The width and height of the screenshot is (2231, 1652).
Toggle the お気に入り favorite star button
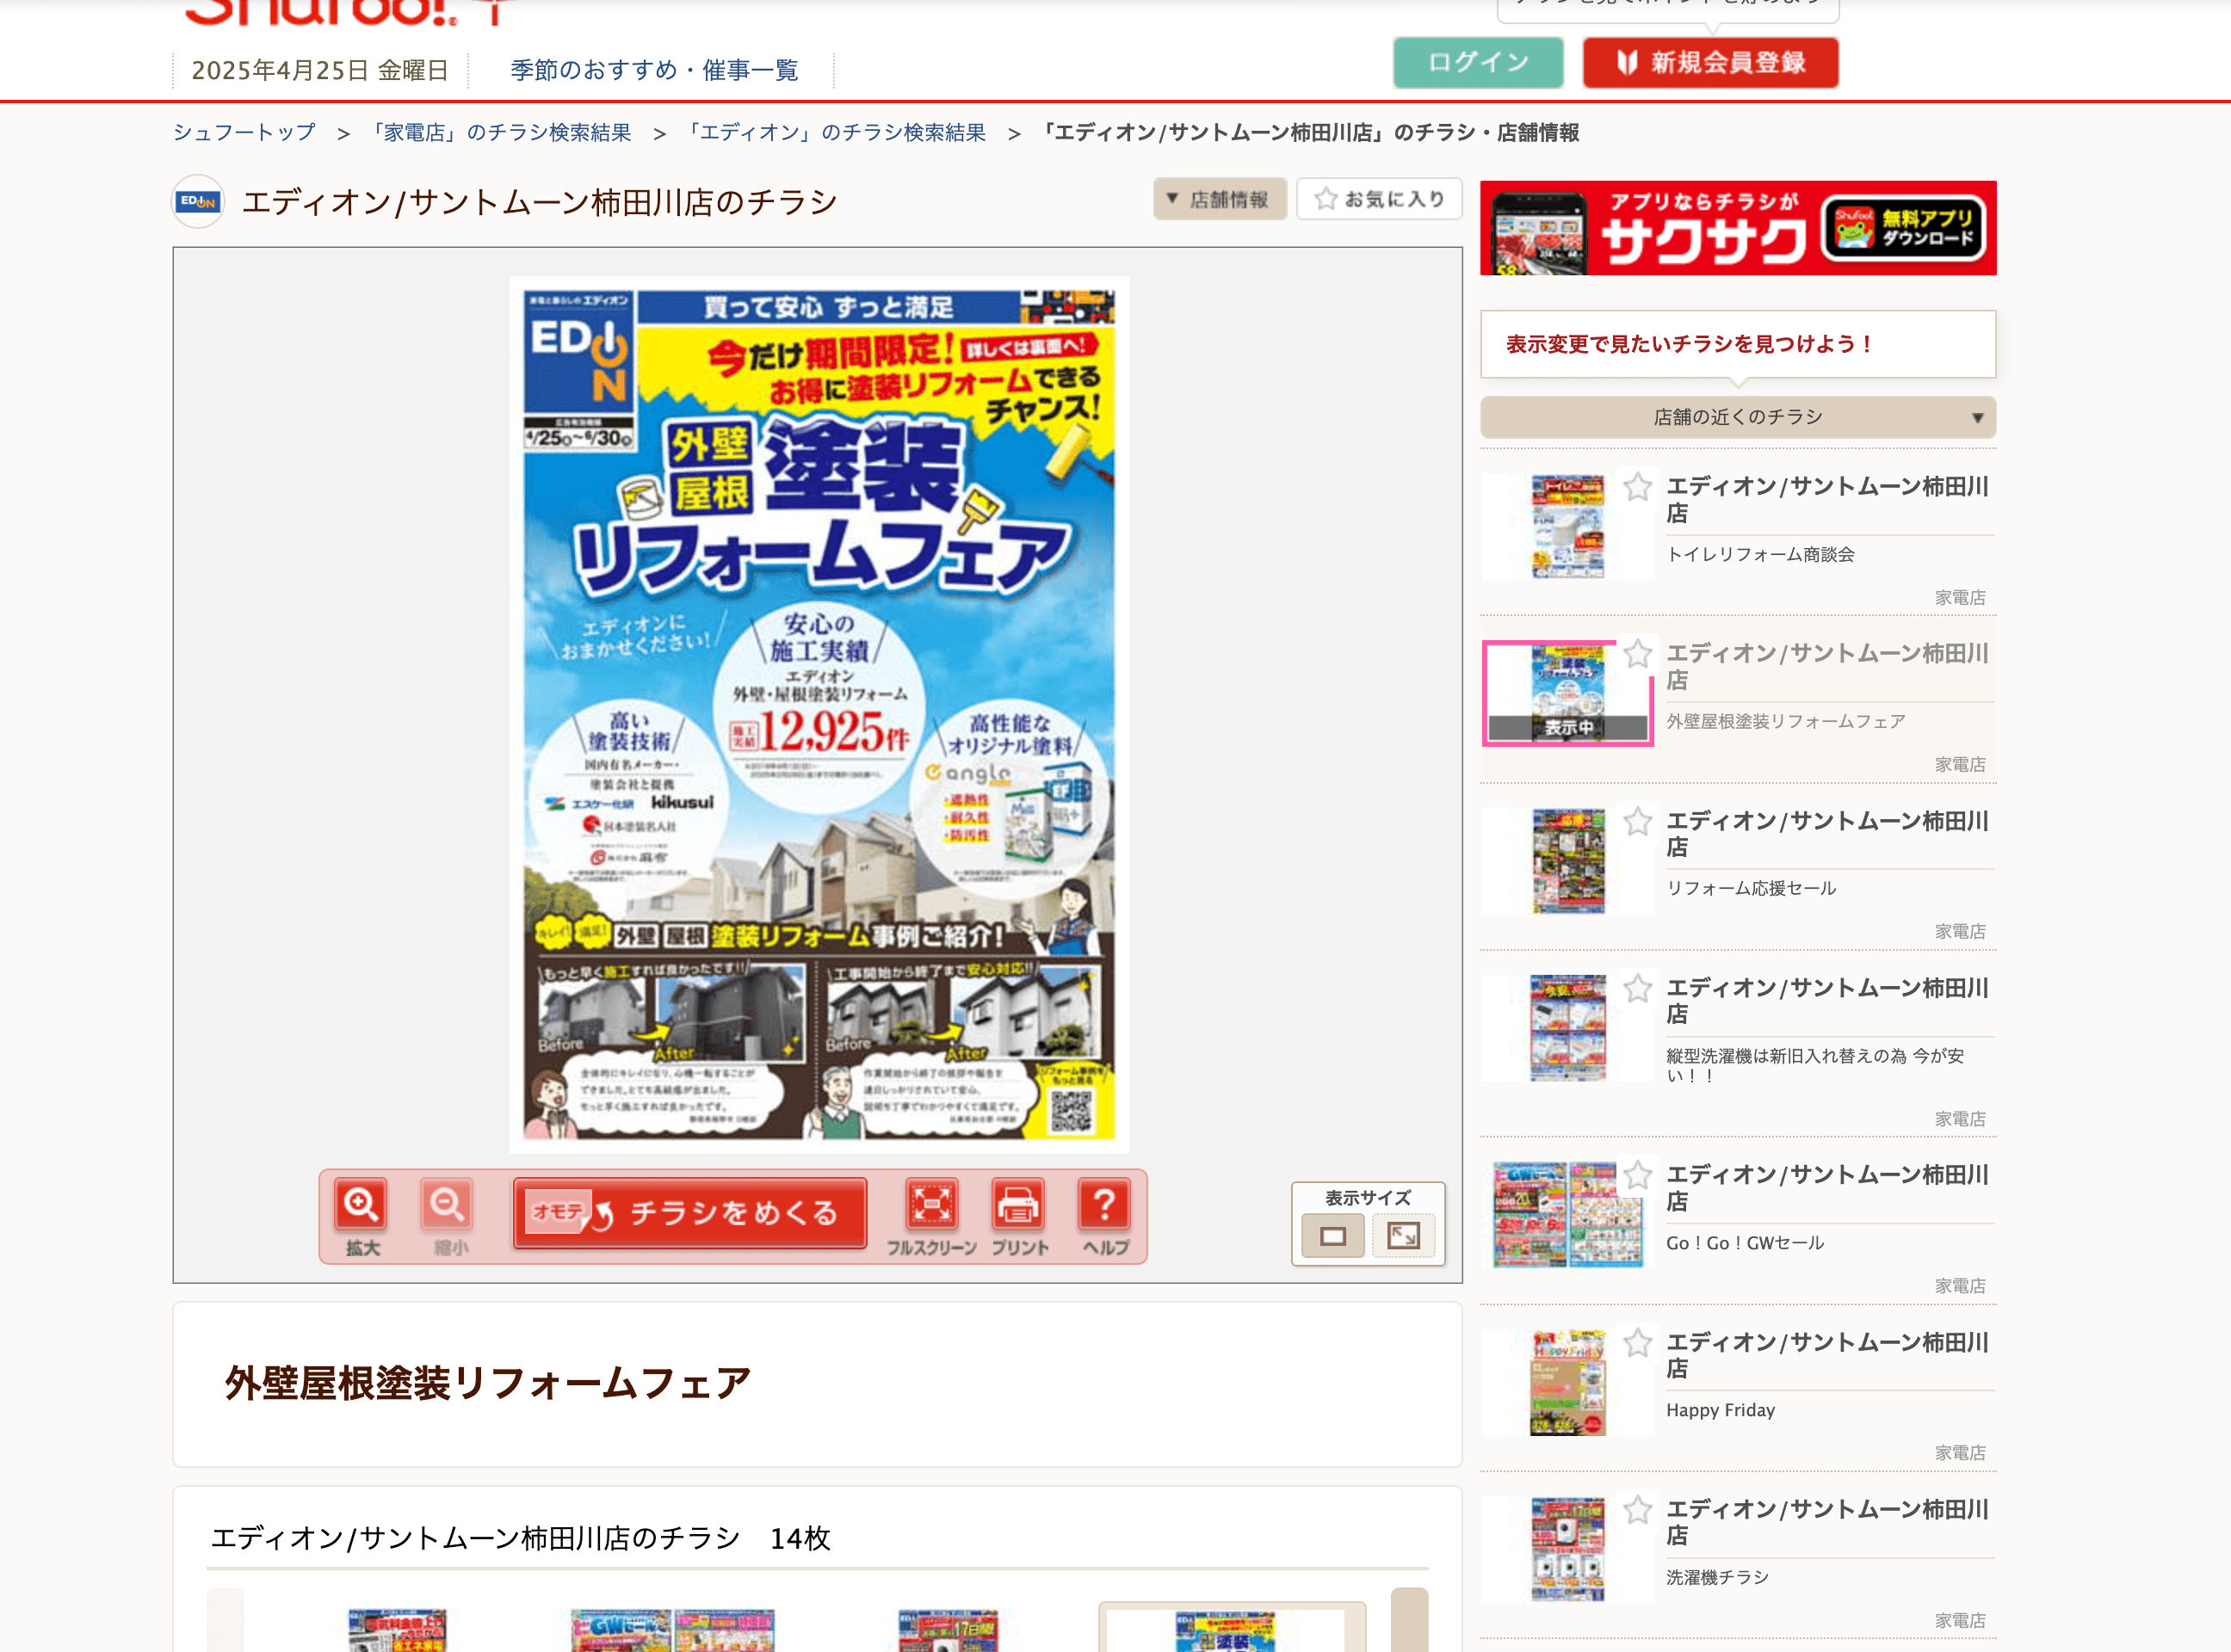click(1379, 199)
